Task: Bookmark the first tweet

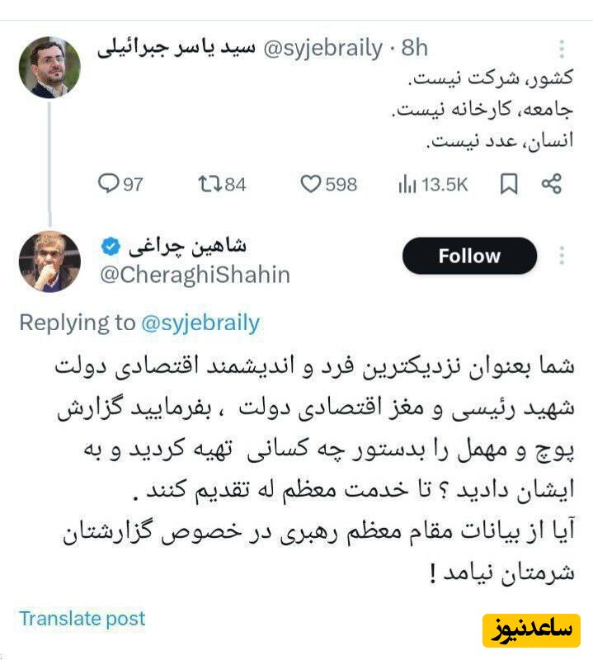Action: (509, 184)
